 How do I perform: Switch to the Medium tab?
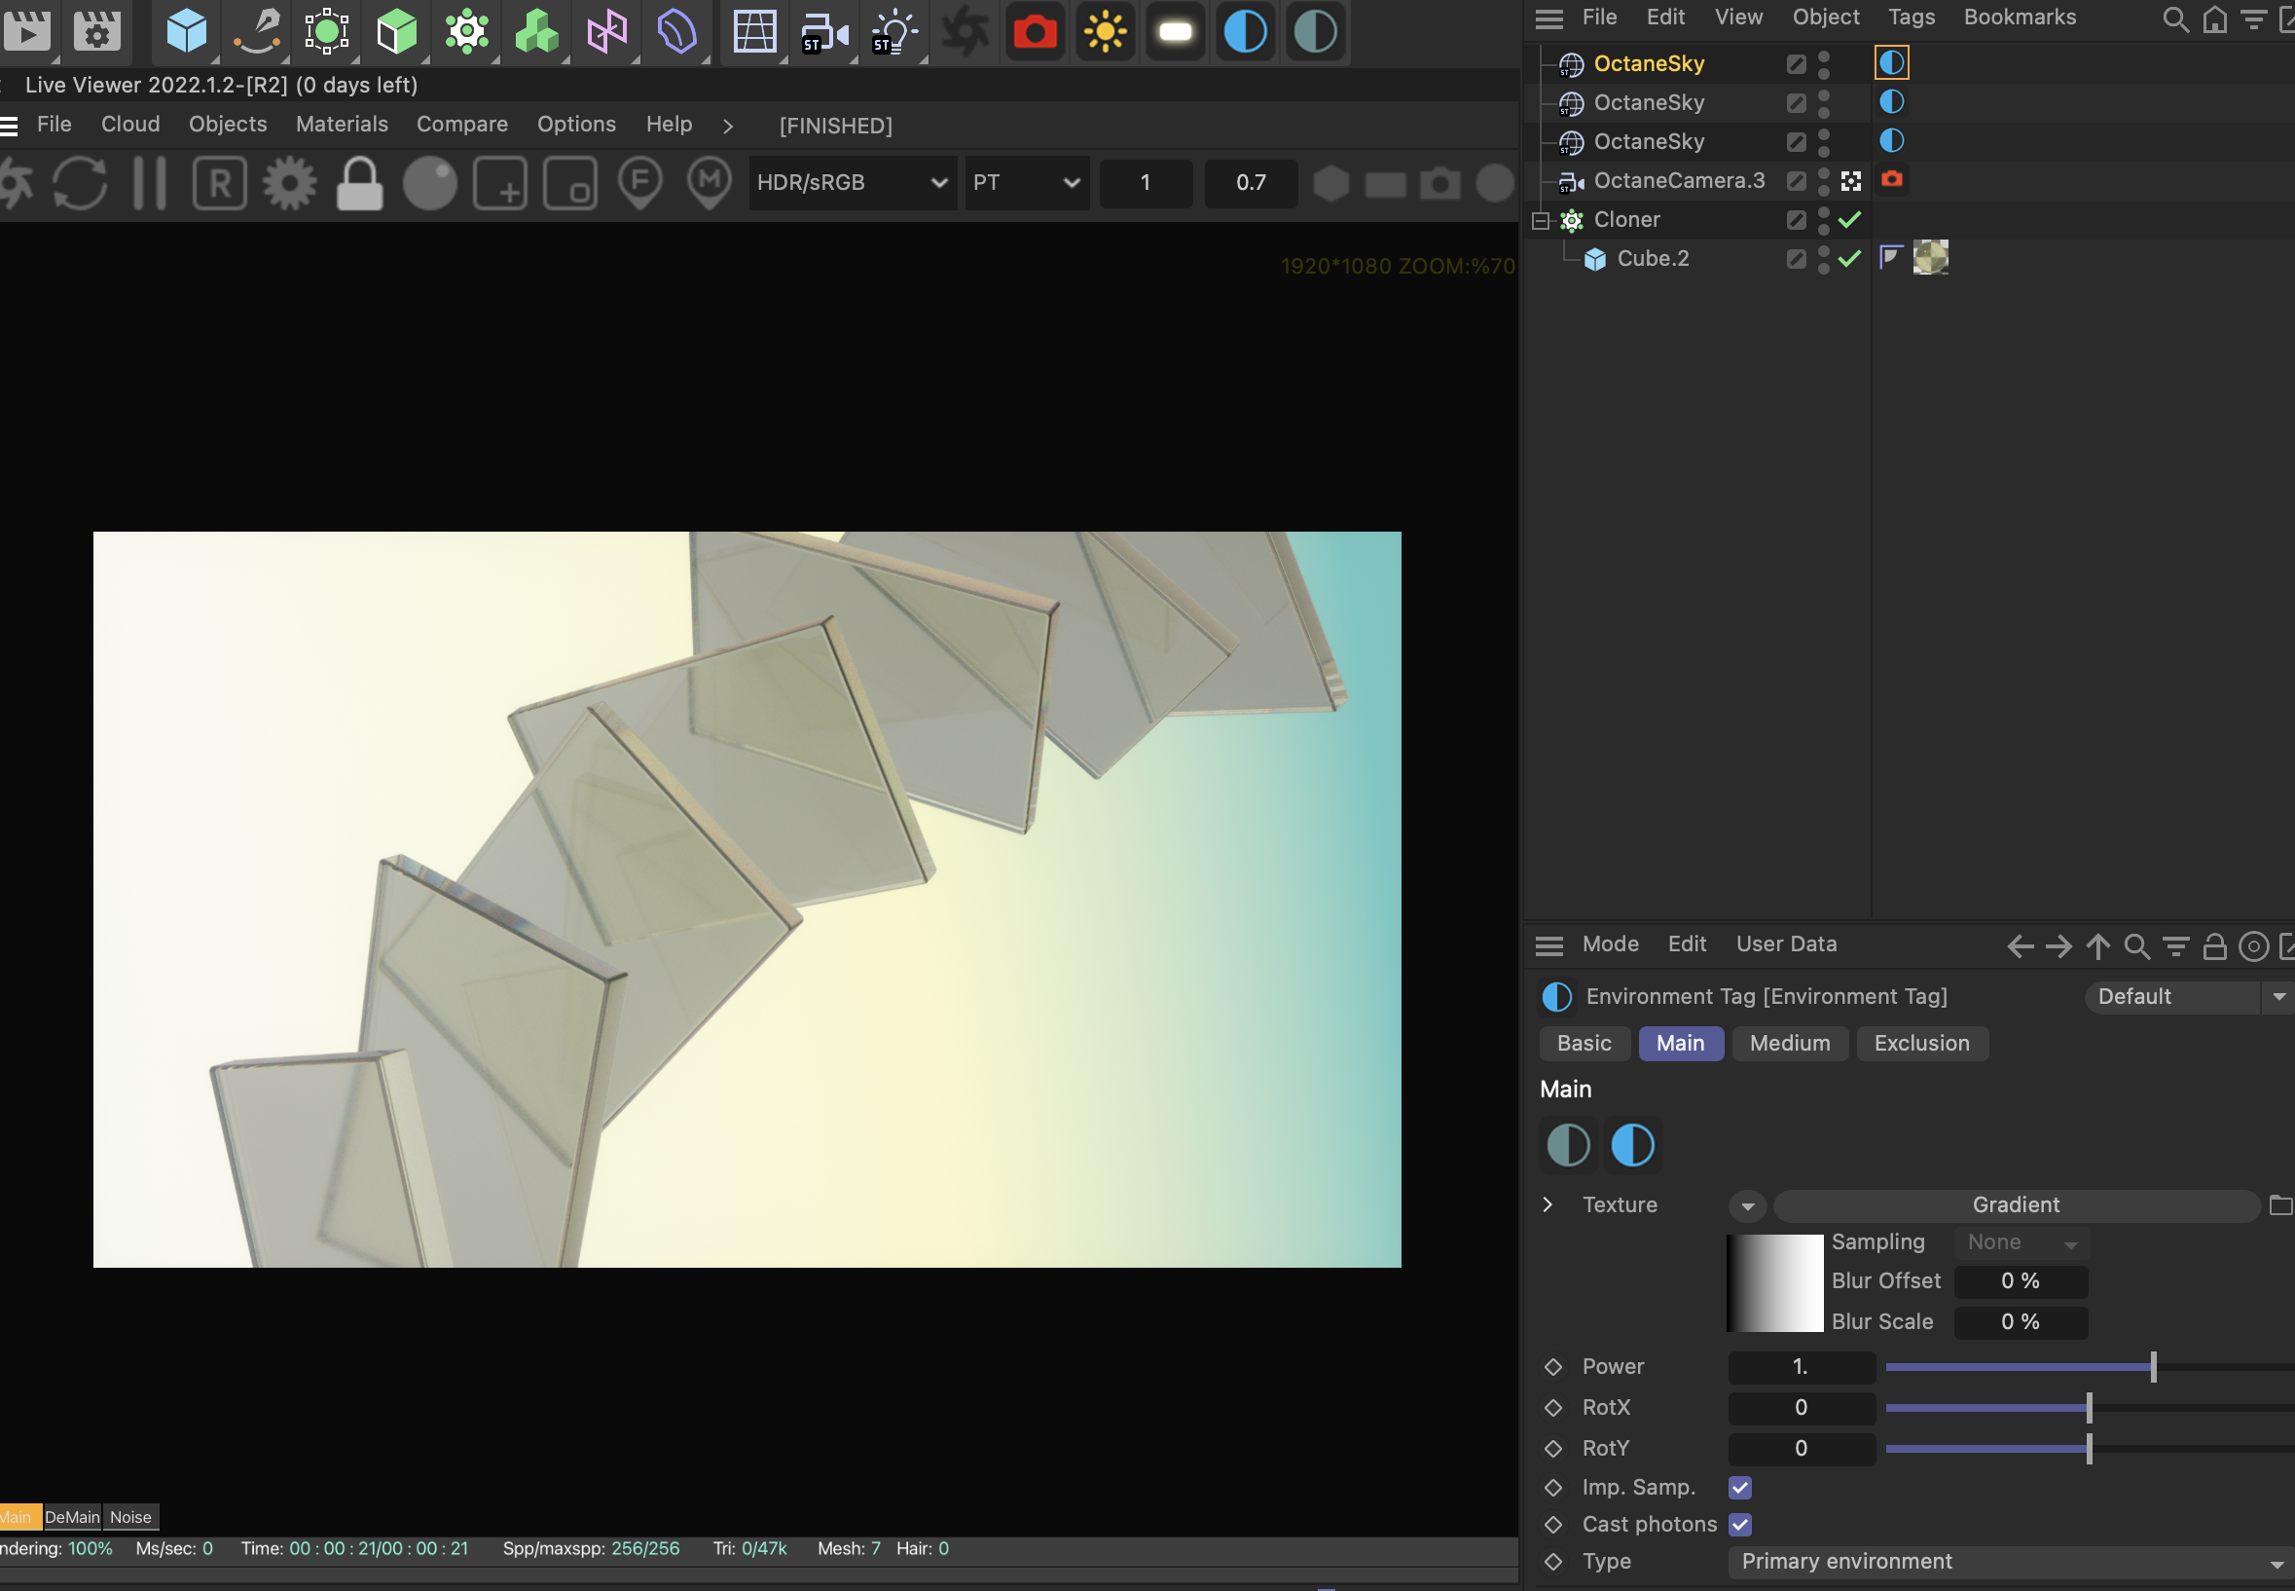[1790, 1044]
